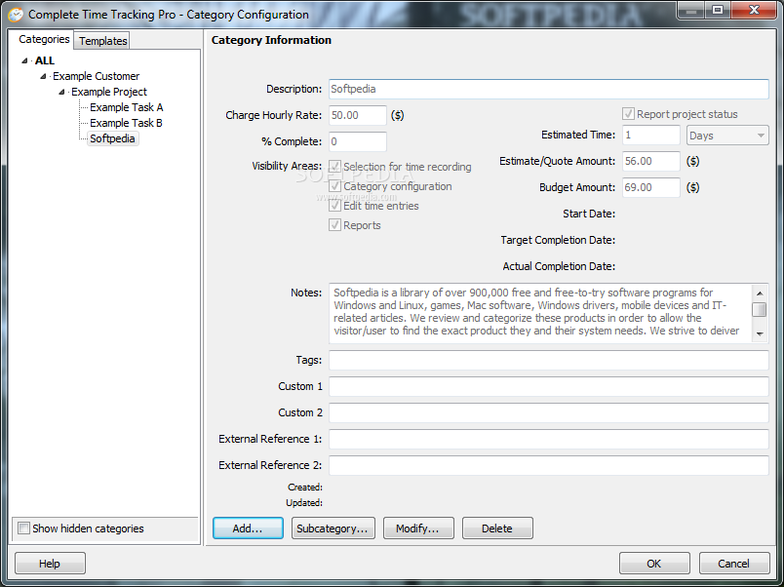Click the Estimate/Quote Amount field
The width and height of the screenshot is (784, 587).
click(651, 161)
